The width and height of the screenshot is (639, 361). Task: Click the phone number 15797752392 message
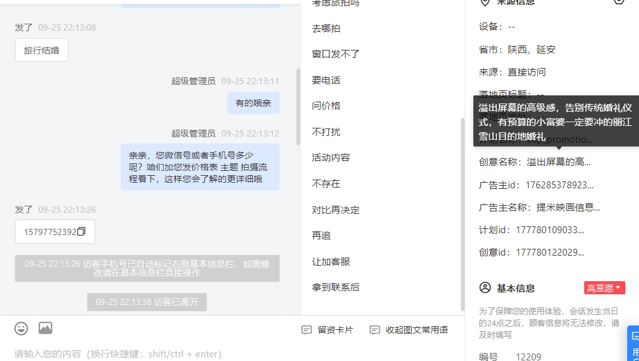(x=55, y=232)
